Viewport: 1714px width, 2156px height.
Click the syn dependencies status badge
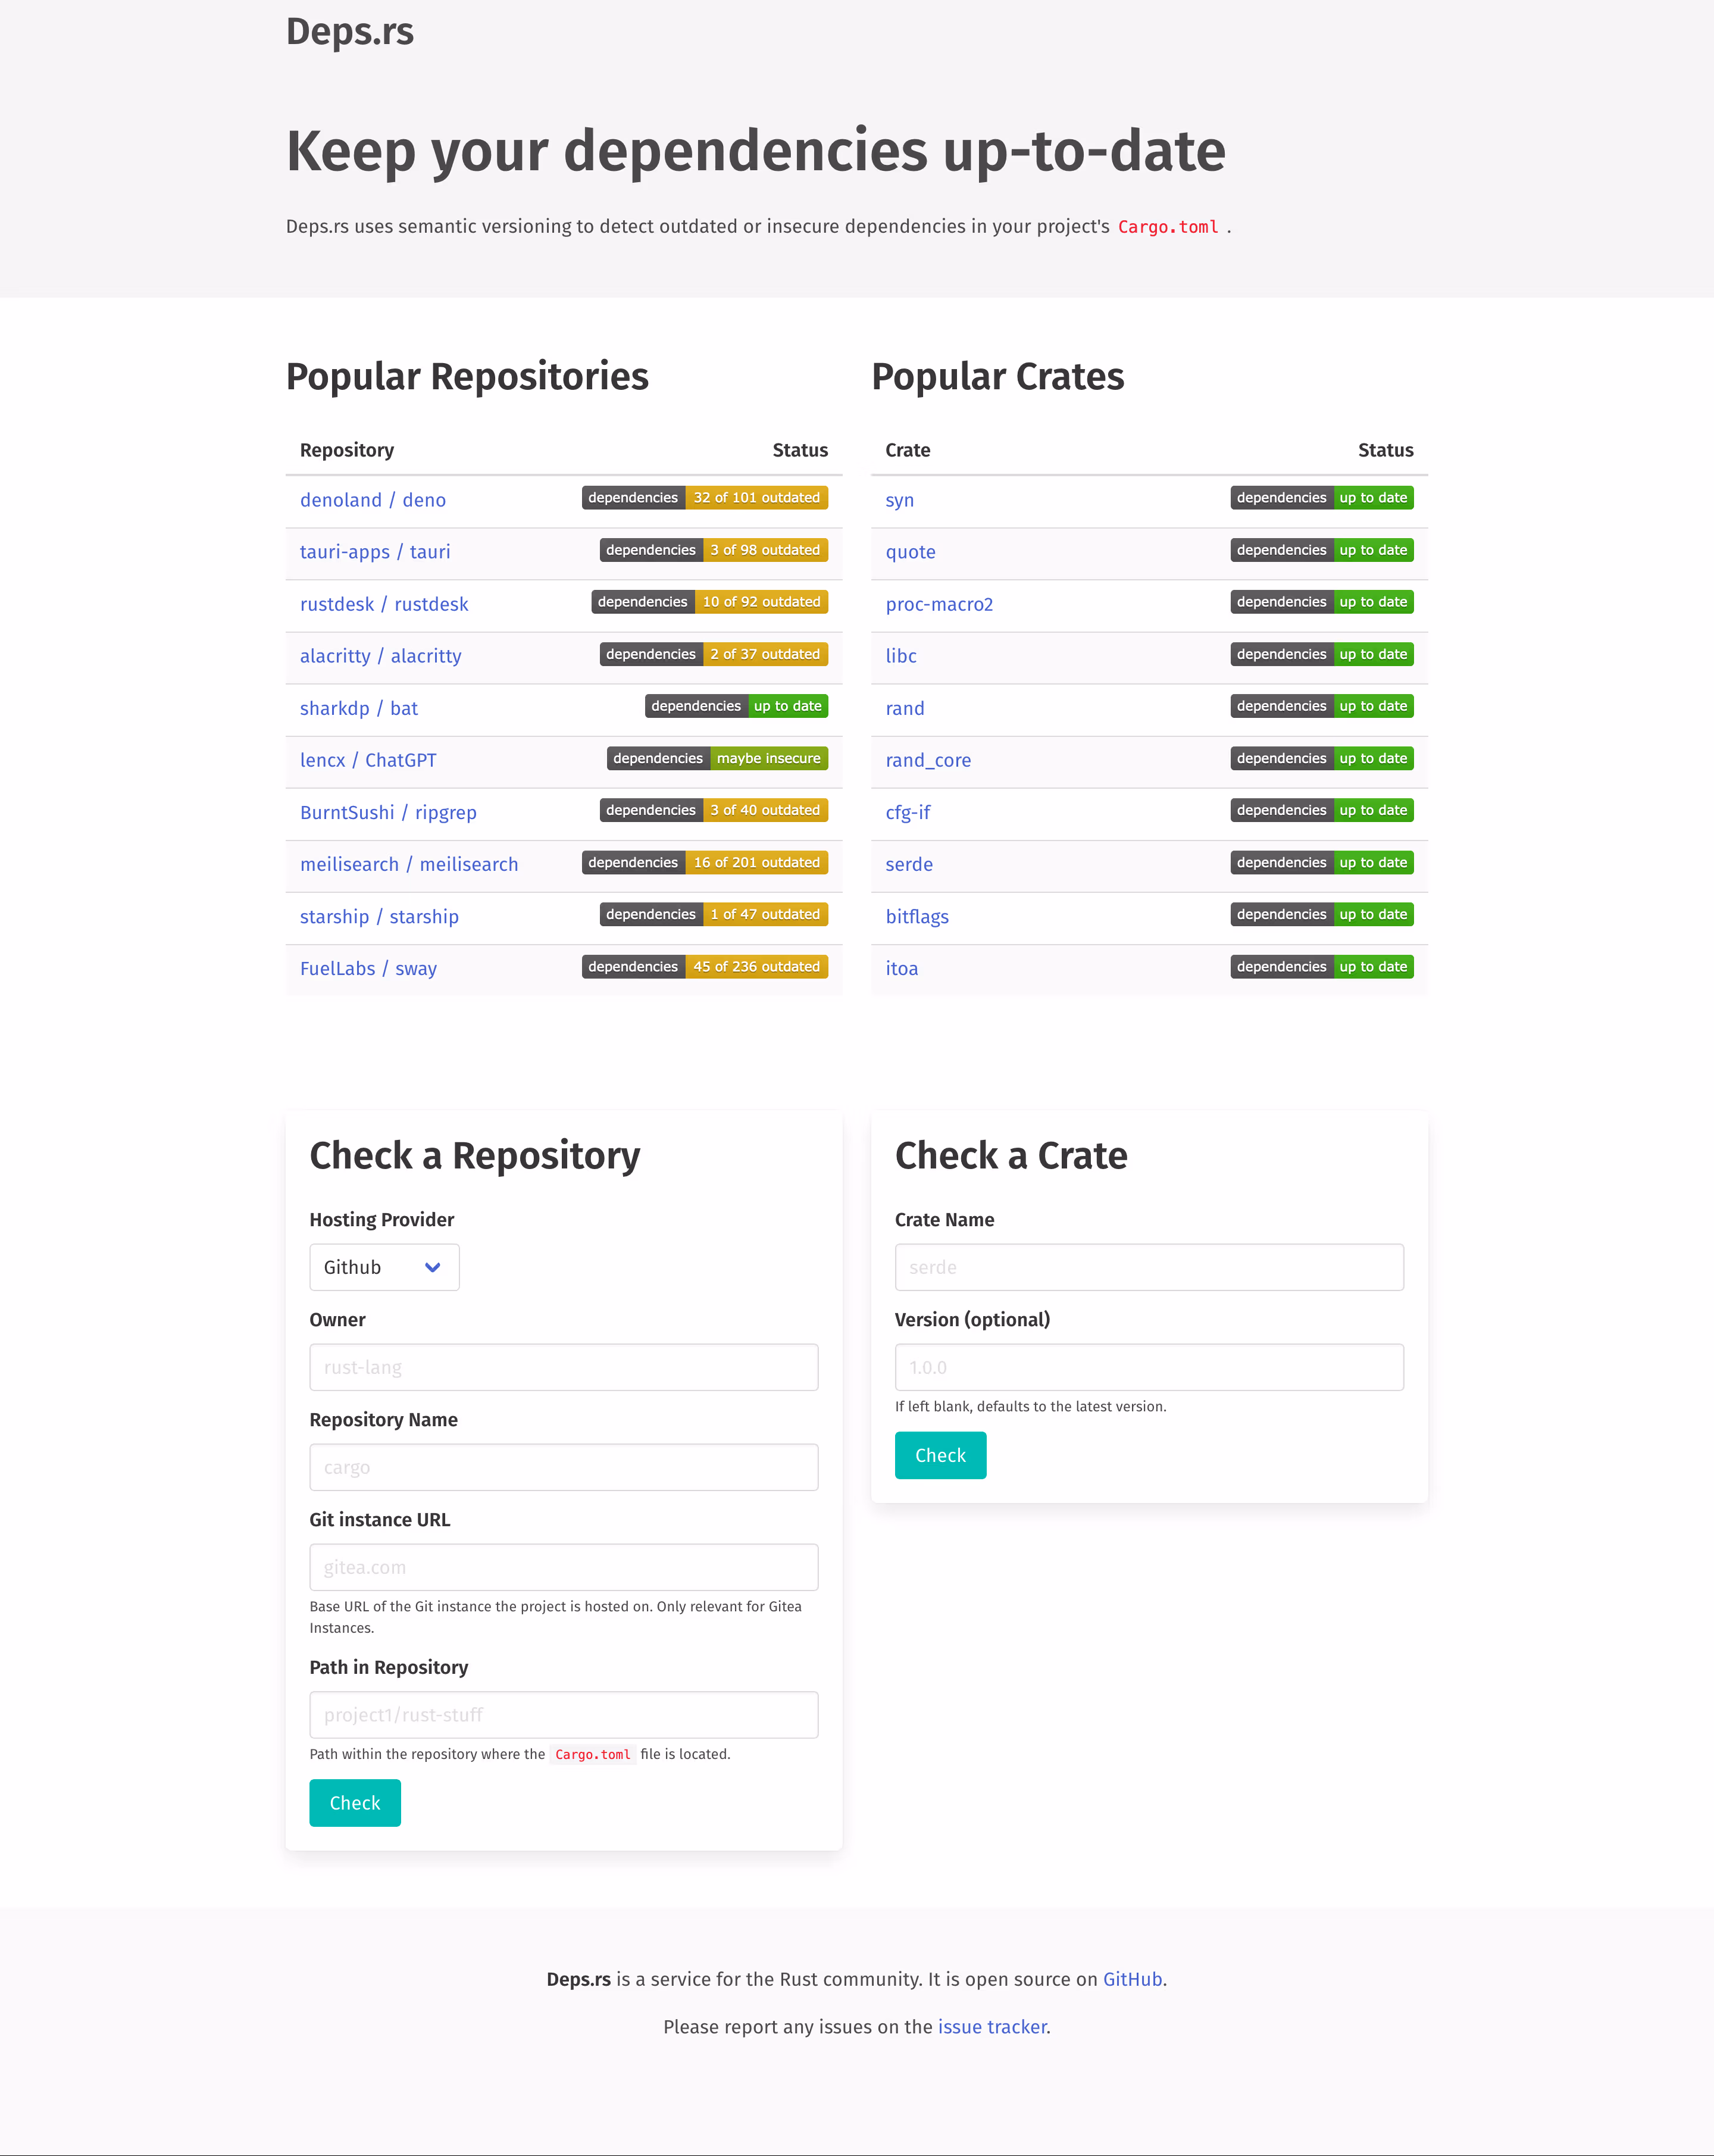click(x=1322, y=498)
